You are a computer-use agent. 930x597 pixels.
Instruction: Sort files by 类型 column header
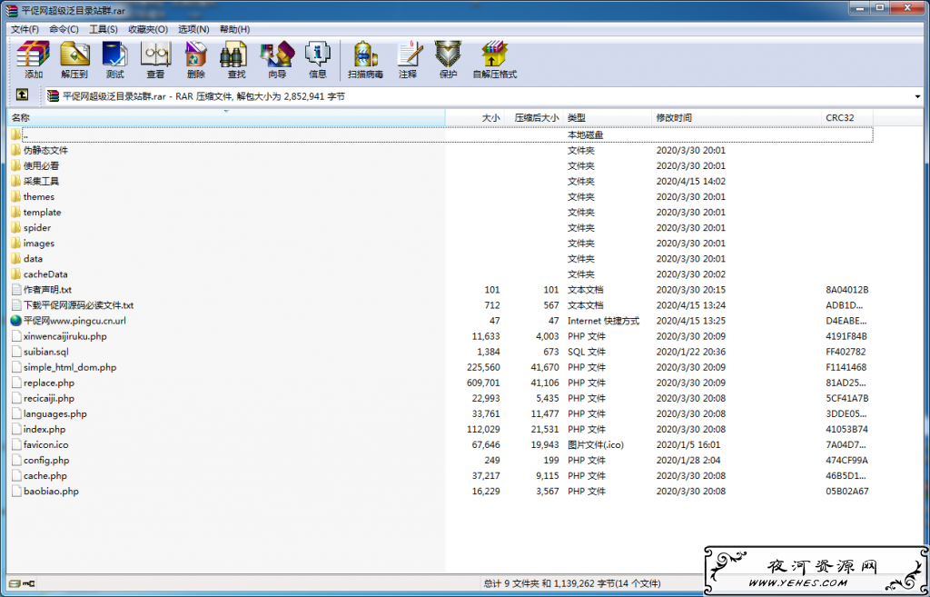click(x=608, y=117)
